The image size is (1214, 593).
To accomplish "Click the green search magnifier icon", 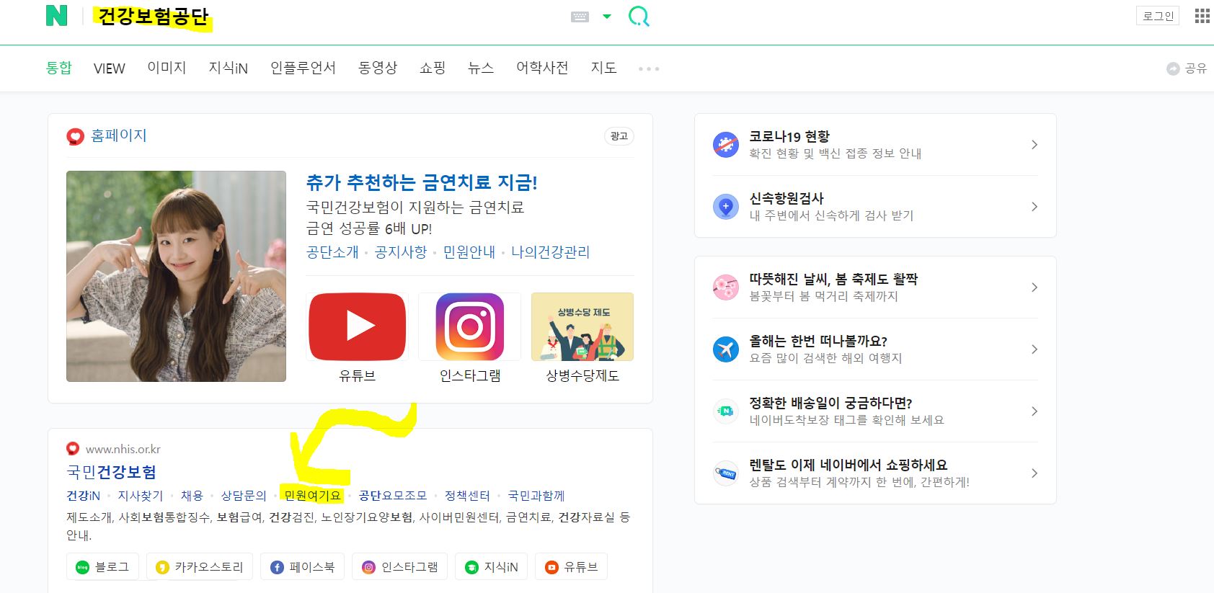I will tap(639, 16).
